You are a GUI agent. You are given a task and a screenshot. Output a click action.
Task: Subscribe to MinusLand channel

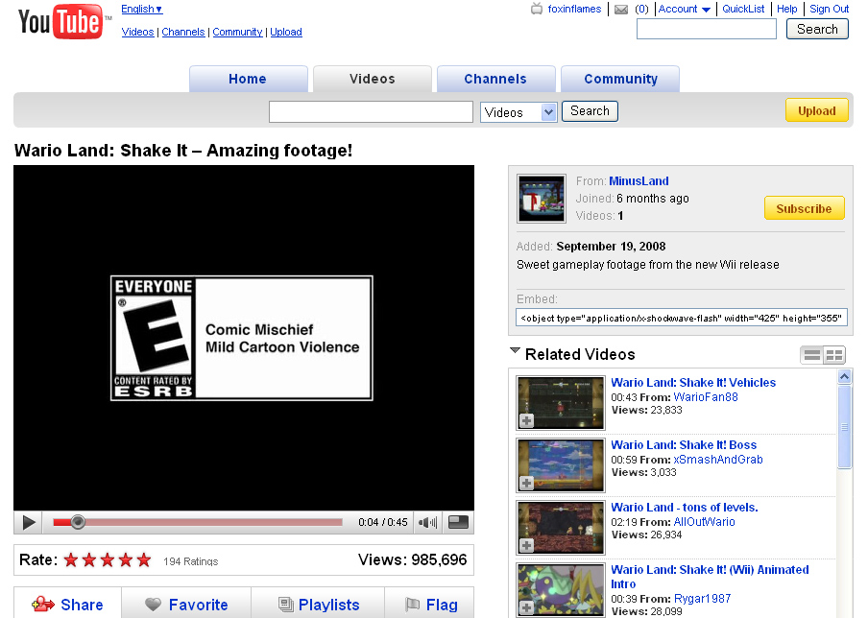pos(804,208)
